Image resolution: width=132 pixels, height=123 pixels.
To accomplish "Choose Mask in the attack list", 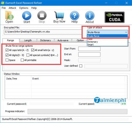I will 107,39.
